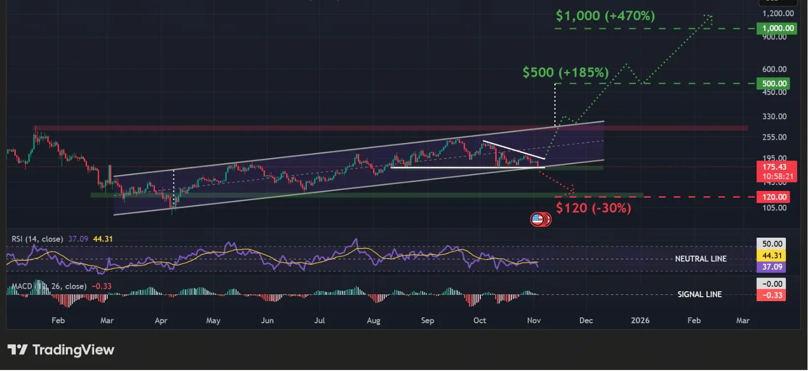
Task: Click the TradingView logo
Action: [x=61, y=350]
